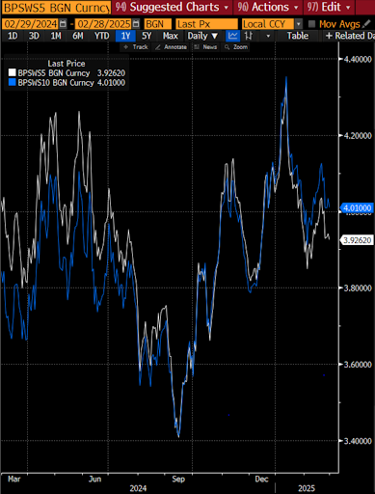Edit the start date 02/29/2024 field
This screenshot has height=494, width=375.
(31, 24)
